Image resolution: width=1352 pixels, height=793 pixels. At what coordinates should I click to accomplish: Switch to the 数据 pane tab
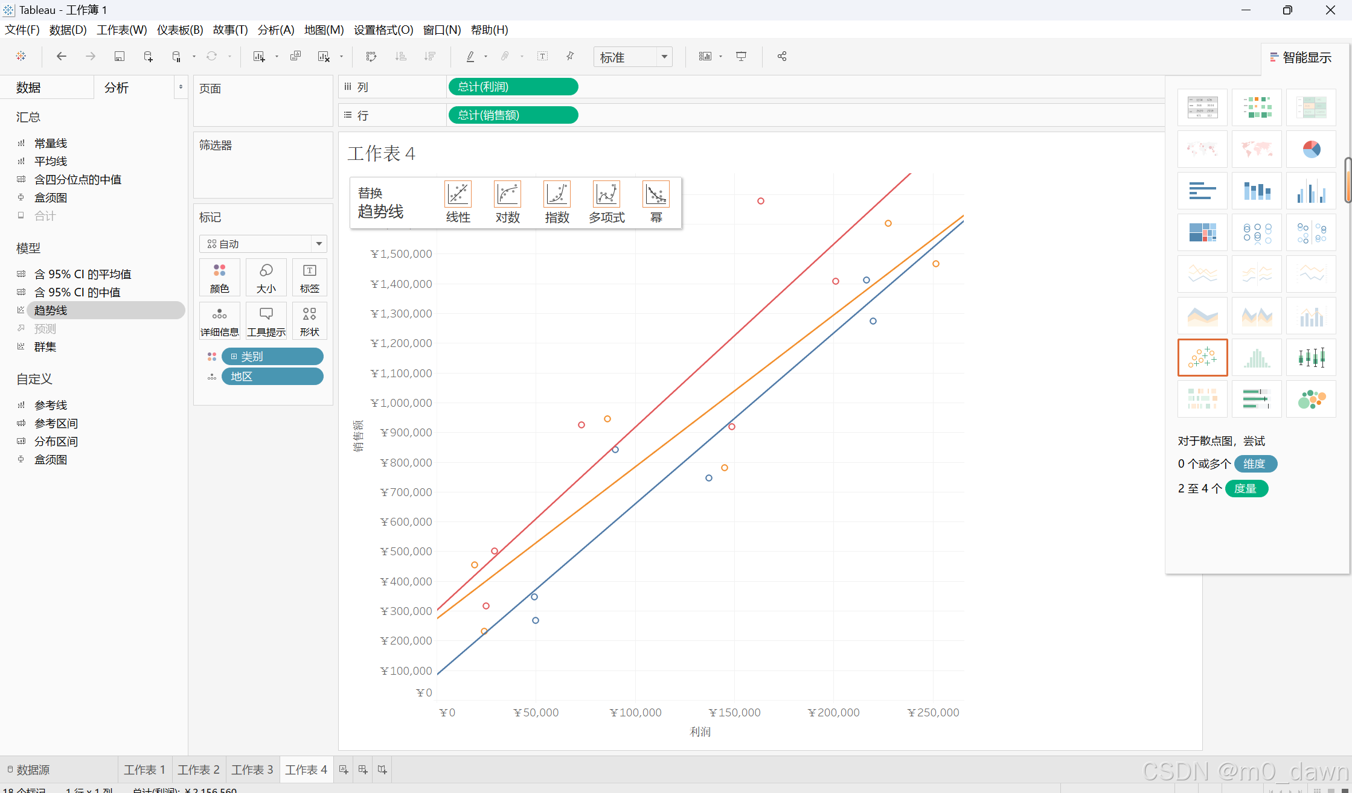click(28, 88)
